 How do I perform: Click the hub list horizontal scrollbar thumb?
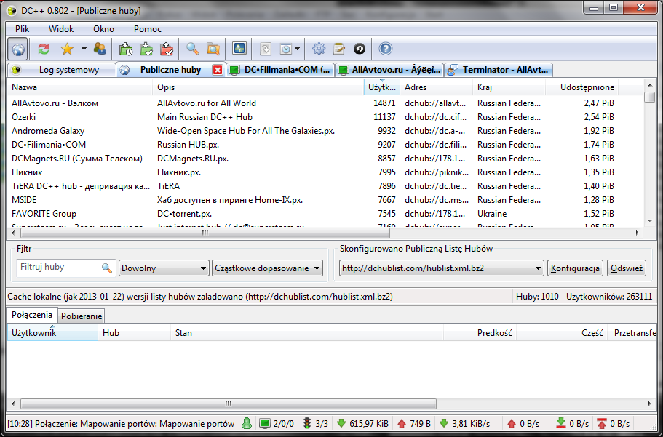tap(205, 233)
